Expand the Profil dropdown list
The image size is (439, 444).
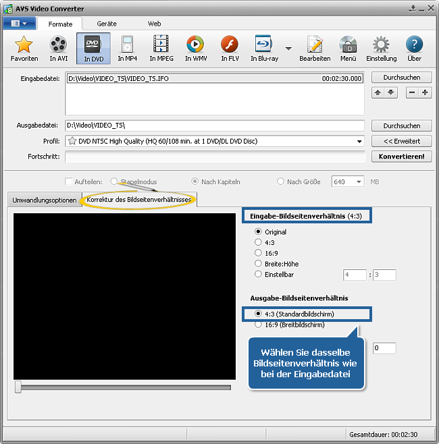point(359,141)
